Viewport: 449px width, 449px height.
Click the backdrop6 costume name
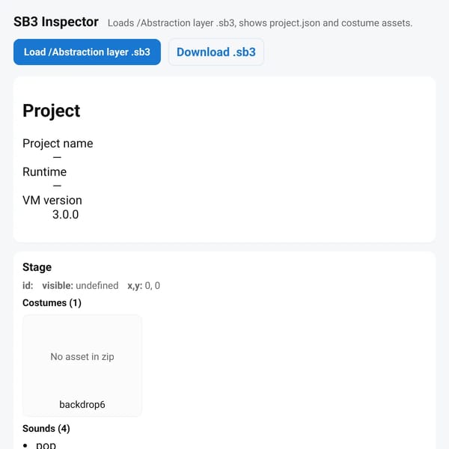(x=82, y=405)
